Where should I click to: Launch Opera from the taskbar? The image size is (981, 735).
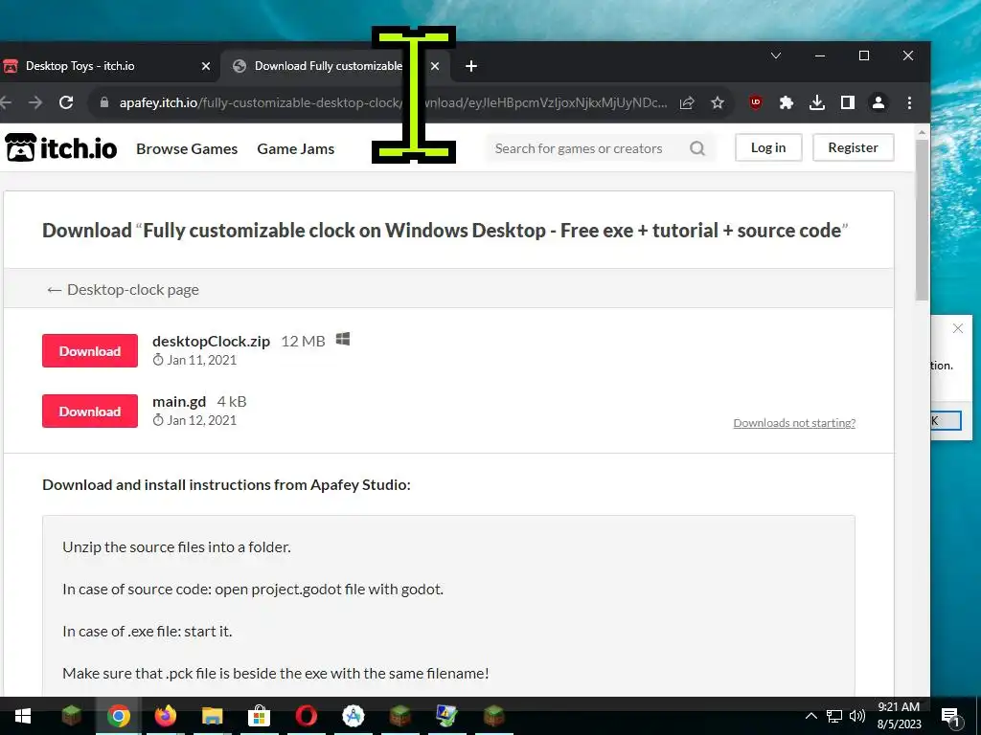(x=306, y=716)
